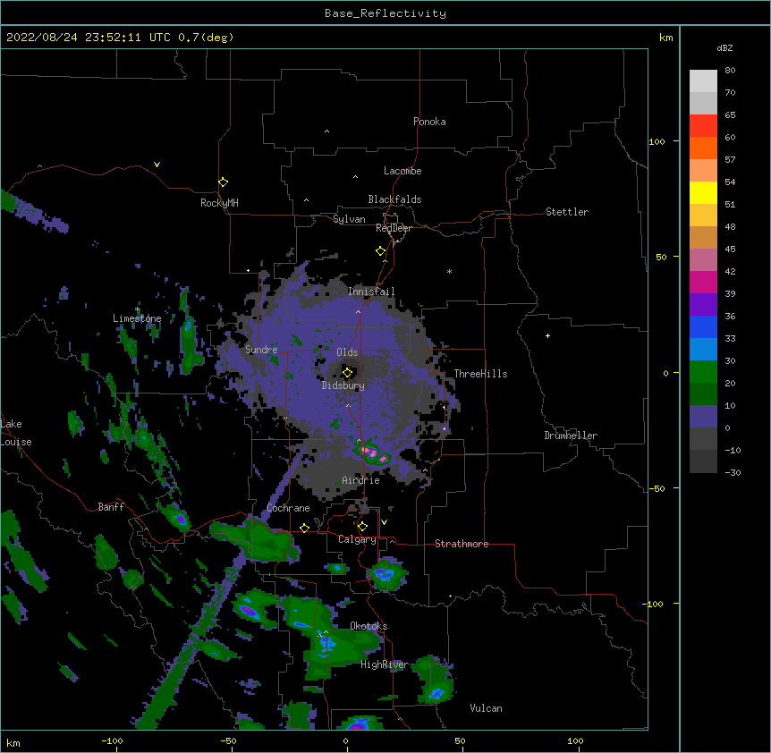Click the Drumheller label
Image resolution: width=771 pixels, height=753 pixels.
571,436
